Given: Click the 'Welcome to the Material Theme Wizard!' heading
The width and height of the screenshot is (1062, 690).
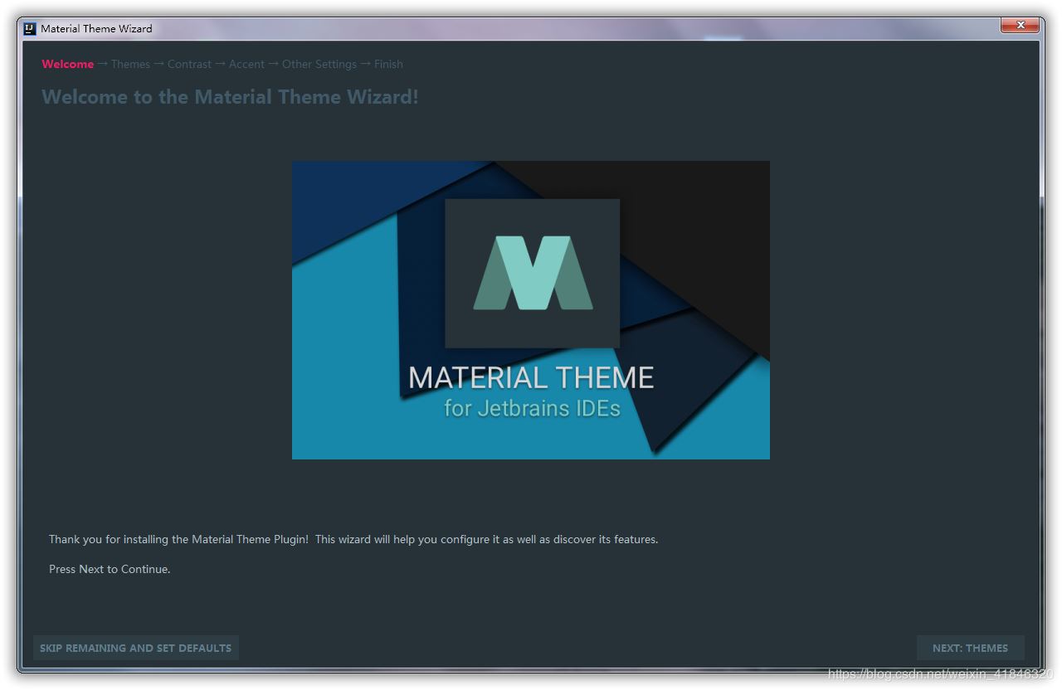Looking at the screenshot, I should 230,97.
